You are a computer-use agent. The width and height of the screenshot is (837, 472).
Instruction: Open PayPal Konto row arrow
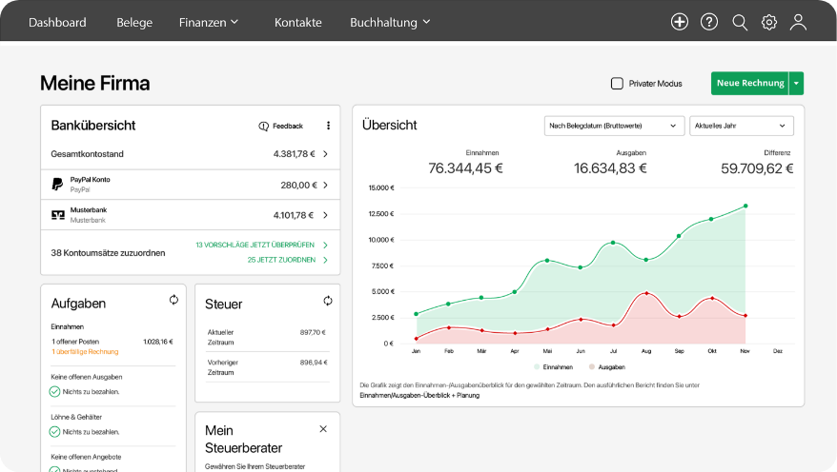click(x=325, y=185)
